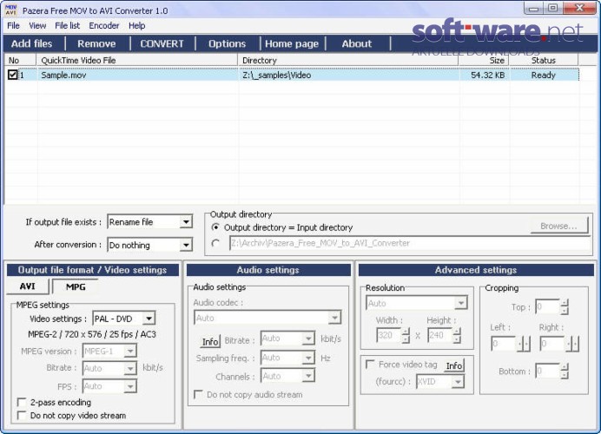This screenshot has width=601, height=434.
Task: Open the FPS dropdown
Action: click(130, 386)
